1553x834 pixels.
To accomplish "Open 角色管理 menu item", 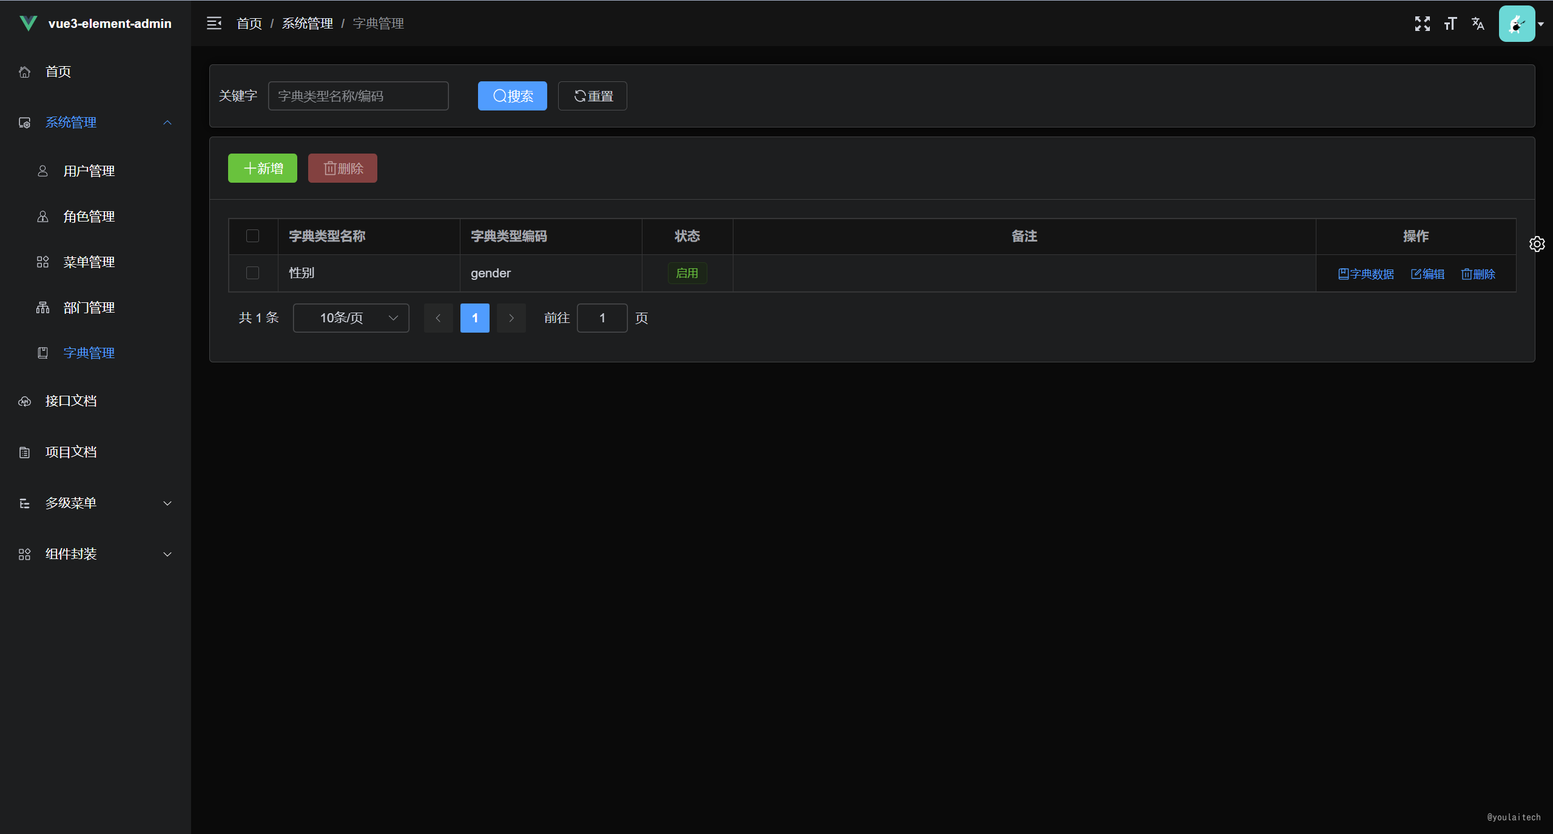I will click(89, 217).
